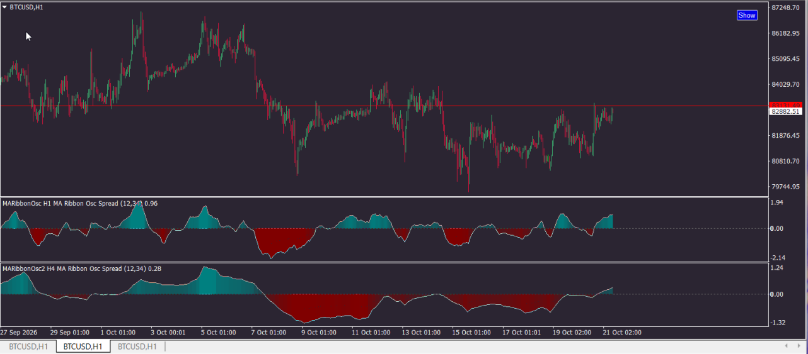Click the 1.24 oscillator scale value
808x354 pixels.
pos(776,268)
